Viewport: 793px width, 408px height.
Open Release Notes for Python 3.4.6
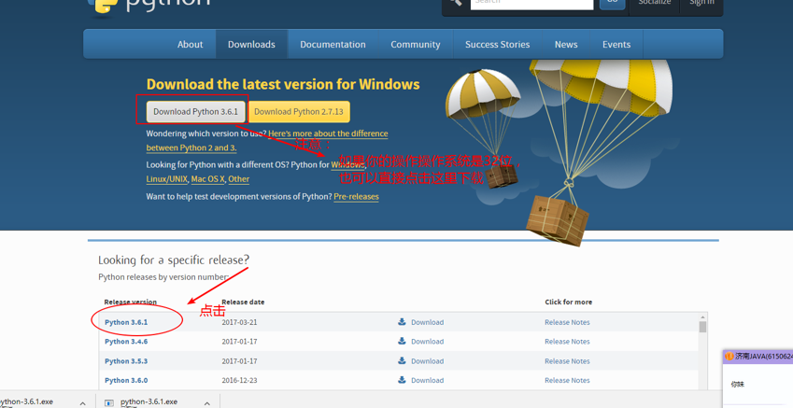(x=567, y=342)
